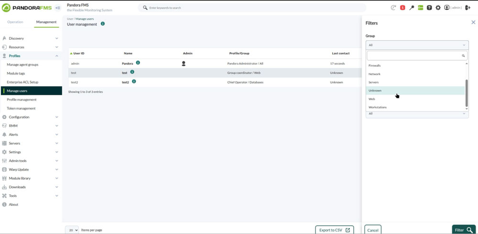Viewport: 478px width, 234px height.
Task: Open Manage agent groups
Action: click(x=22, y=65)
